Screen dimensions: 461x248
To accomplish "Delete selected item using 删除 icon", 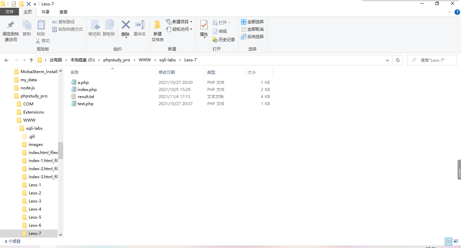I will tap(125, 28).
